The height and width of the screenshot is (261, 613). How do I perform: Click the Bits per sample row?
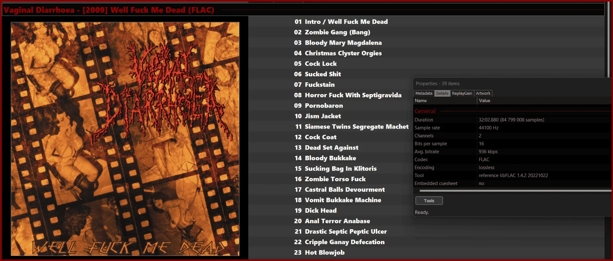click(x=512, y=144)
